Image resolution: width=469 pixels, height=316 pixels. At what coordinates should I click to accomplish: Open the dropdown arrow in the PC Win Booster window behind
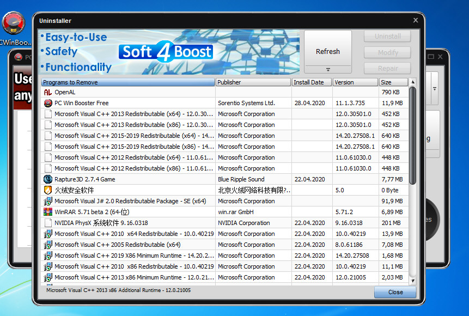(x=435, y=89)
